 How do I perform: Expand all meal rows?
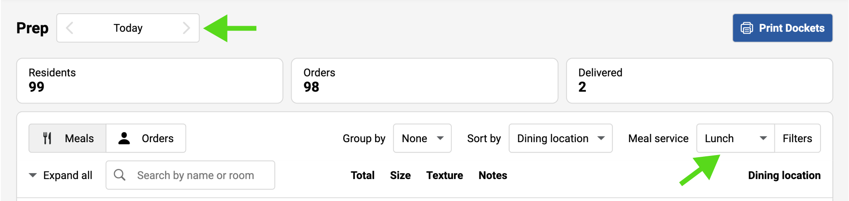pos(61,175)
